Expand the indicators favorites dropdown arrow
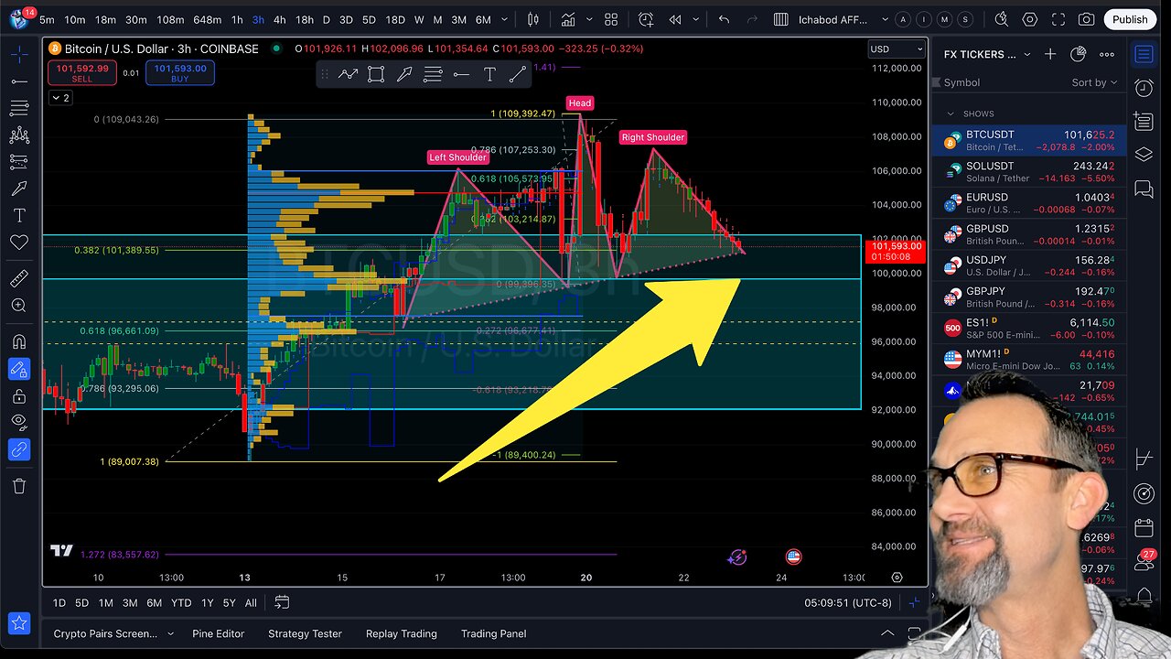Viewport: 1171px width, 659px height. pyautogui.click(x=588, y=19)
